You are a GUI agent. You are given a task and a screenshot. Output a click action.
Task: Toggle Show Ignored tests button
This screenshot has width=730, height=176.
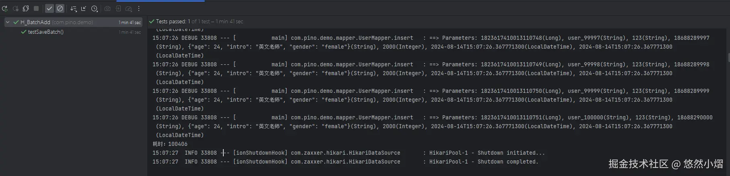(x=60, y=8)
